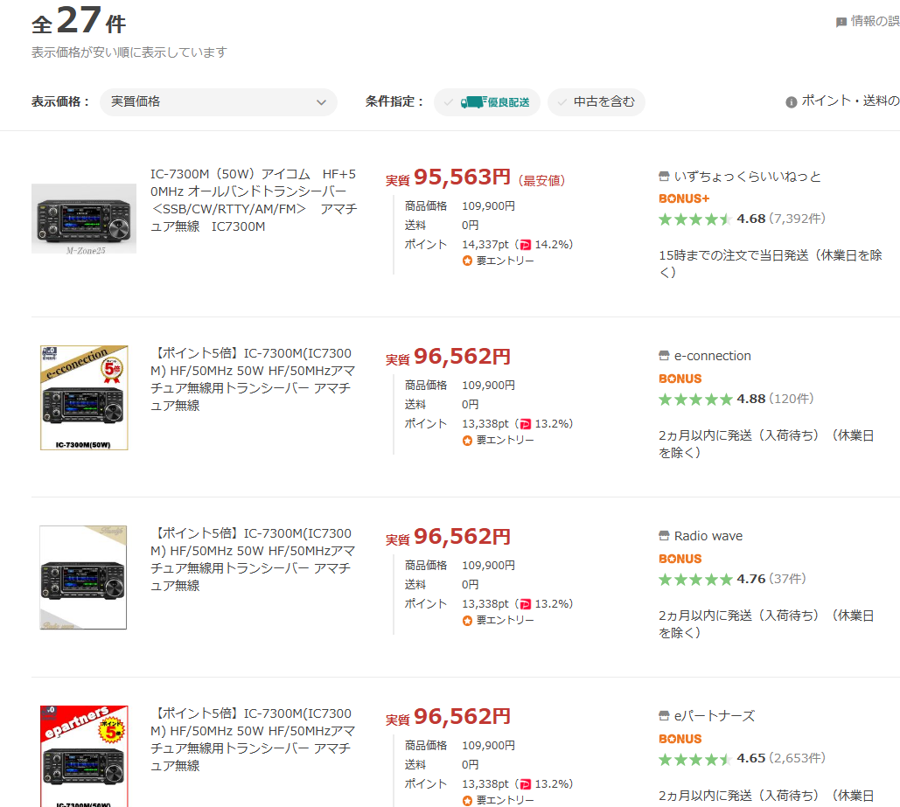Click the PayPay icon beside 14.2%
This screenshot has height=807, width=900.
point(525,245)
